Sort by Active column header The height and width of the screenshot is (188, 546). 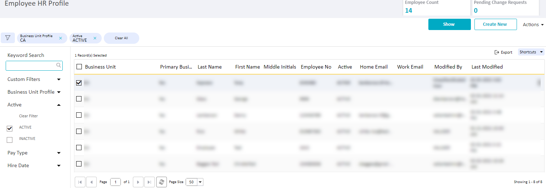point(345,67)
